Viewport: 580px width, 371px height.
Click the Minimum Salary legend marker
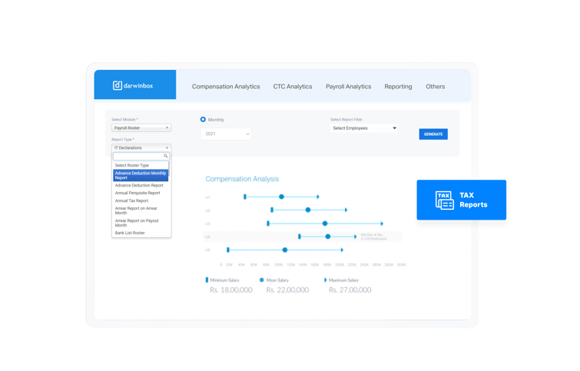pyautogui.click(x=207, y=280)
